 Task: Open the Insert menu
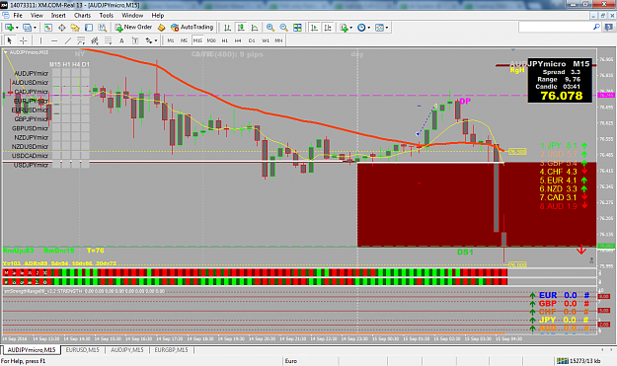click(58, 16)
